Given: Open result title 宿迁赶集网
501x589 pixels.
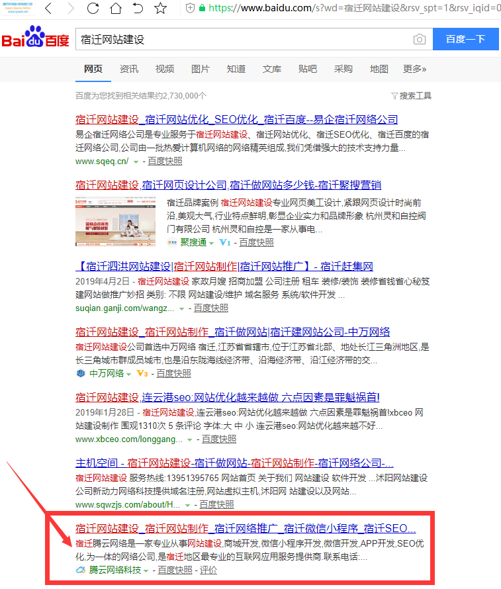Looking at the screenshot, I should 224,266.
